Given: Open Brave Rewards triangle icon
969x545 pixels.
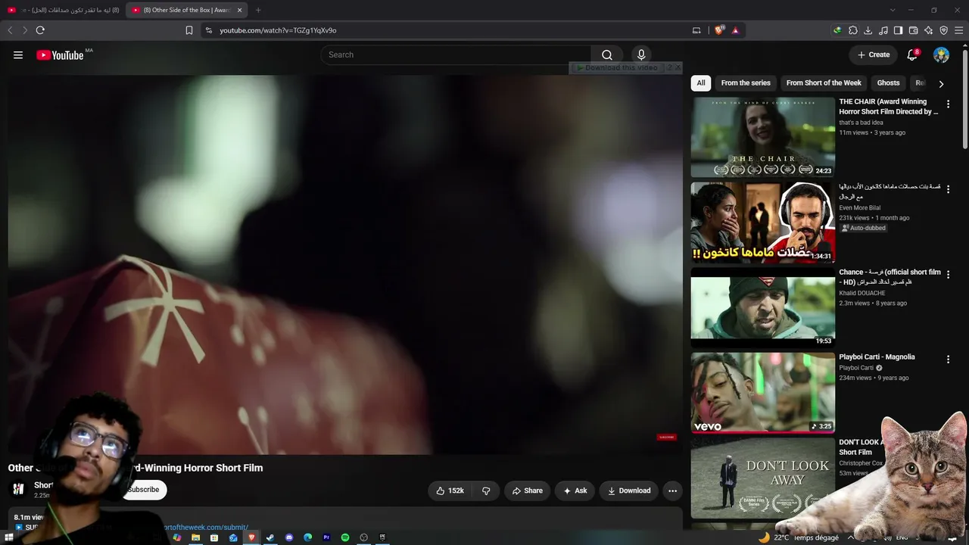Looking at the screenshot, I should click(735, 30).
